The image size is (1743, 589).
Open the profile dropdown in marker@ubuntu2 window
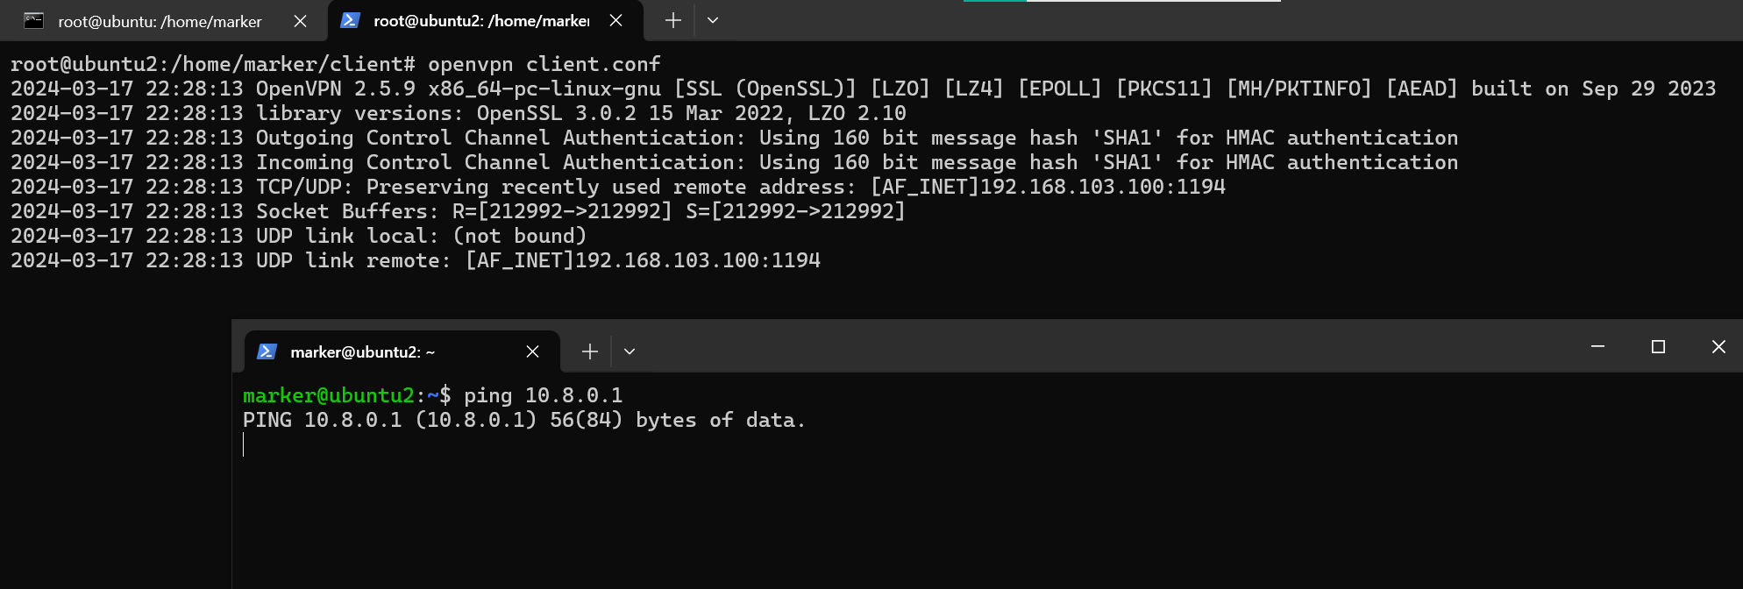(x=630, y=351)
